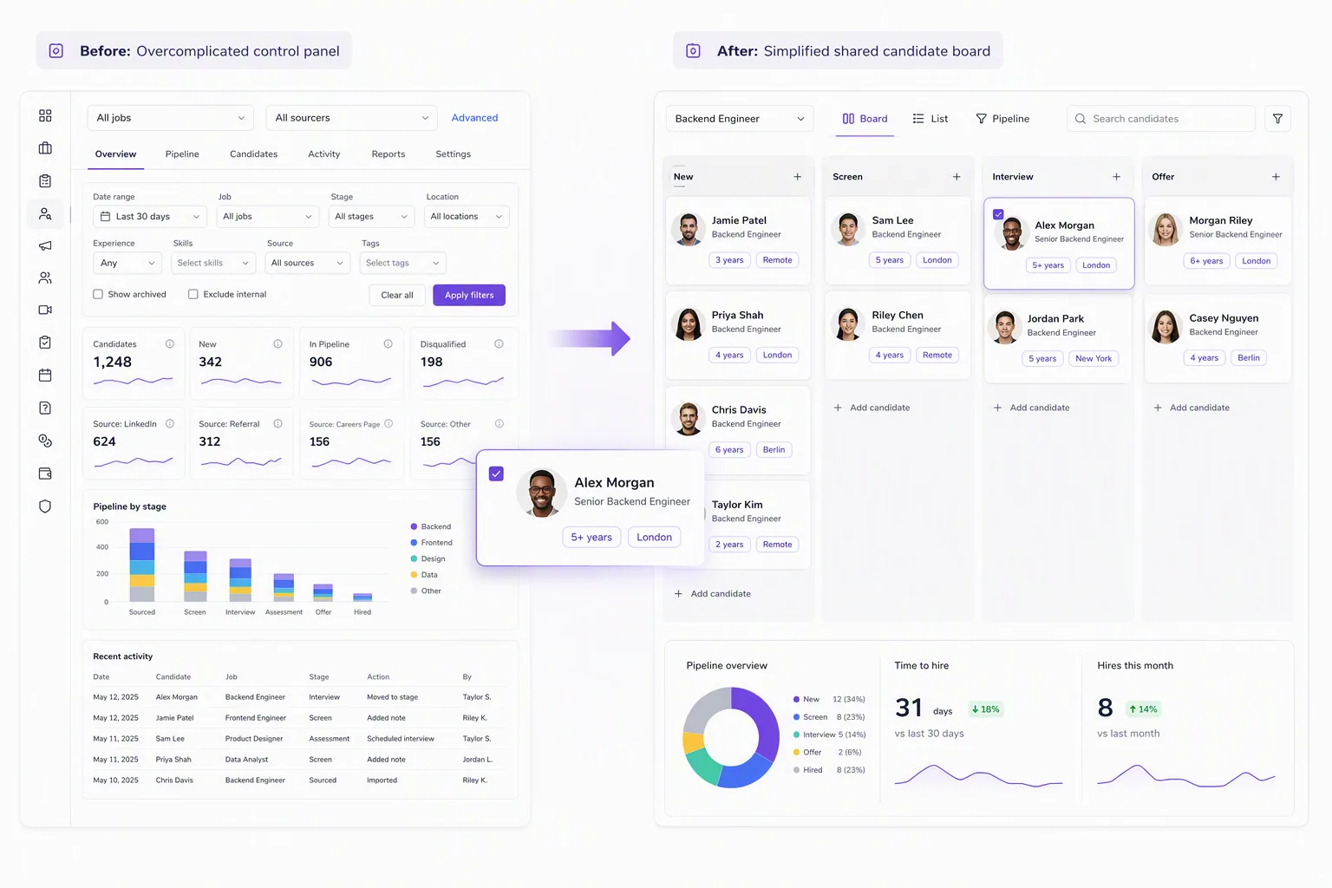
Task: Open the Jamie Patel candidate card photo
Action: 689,229
